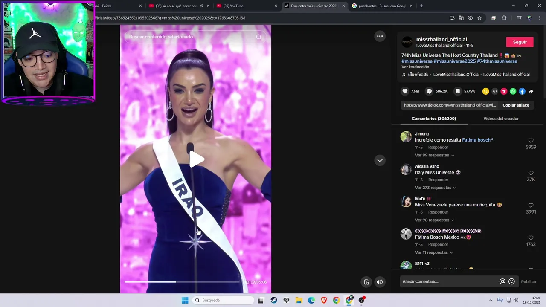Open the Chrome three-dot menu
The height and width of the screenshot is (307, 546).
click(x=539, y=18)
